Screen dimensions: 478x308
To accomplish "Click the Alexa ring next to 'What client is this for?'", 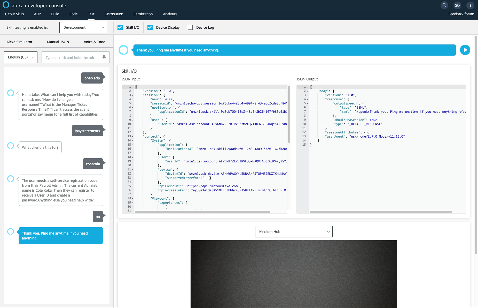I will pyautogui.click(x=11, y=146).
